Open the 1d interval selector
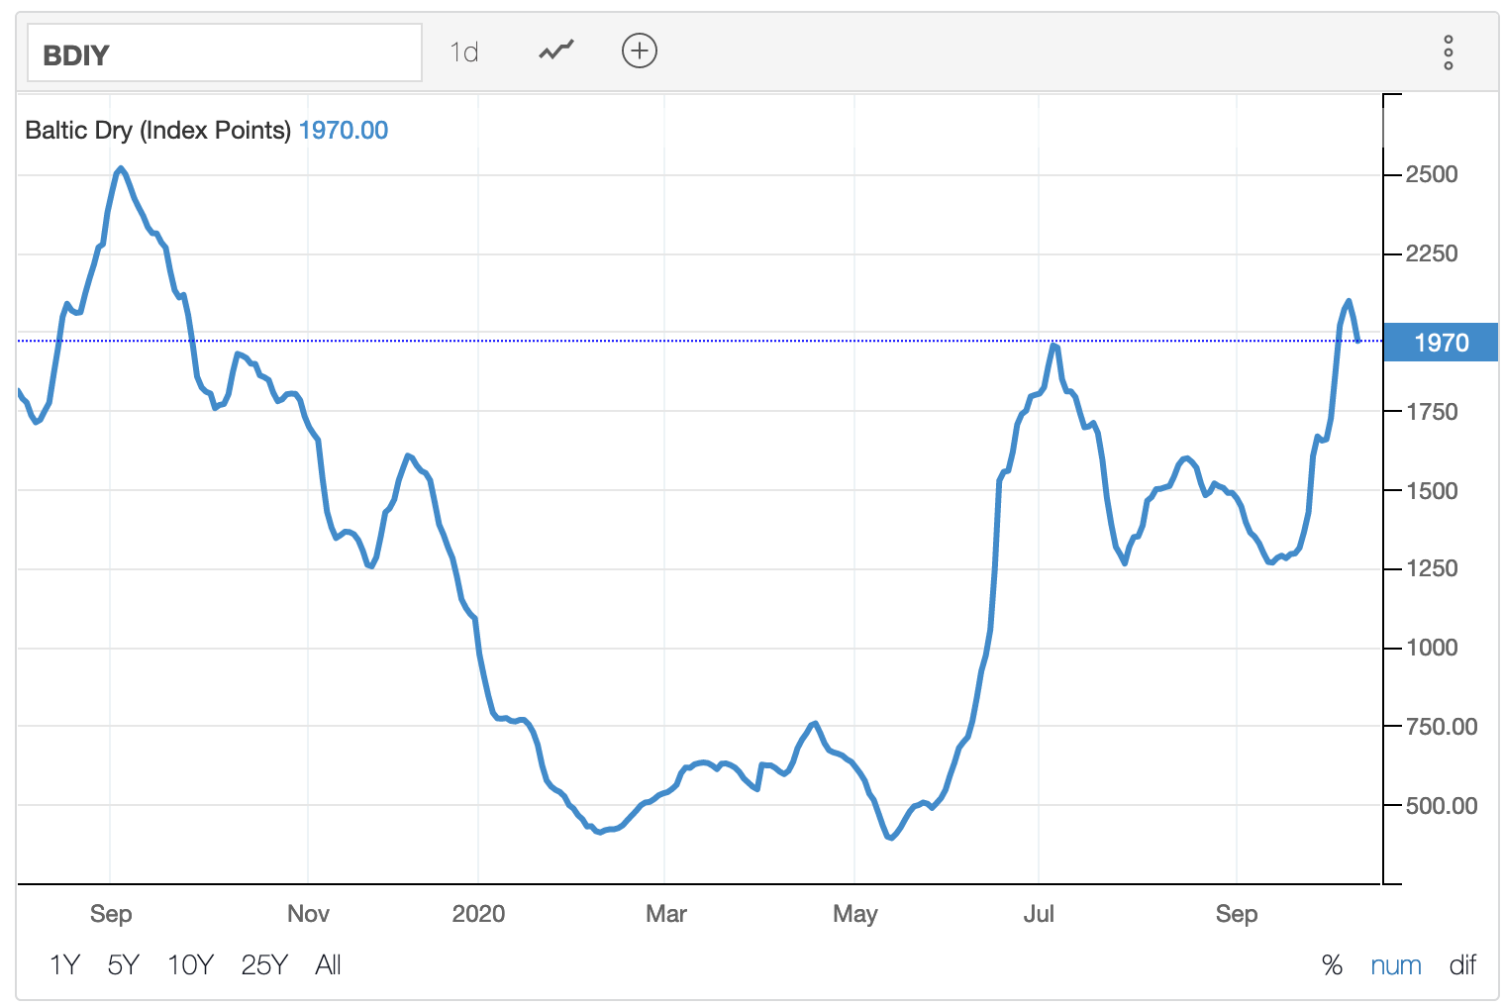This screenshot has width=1503, height=1008. (464, 51)
